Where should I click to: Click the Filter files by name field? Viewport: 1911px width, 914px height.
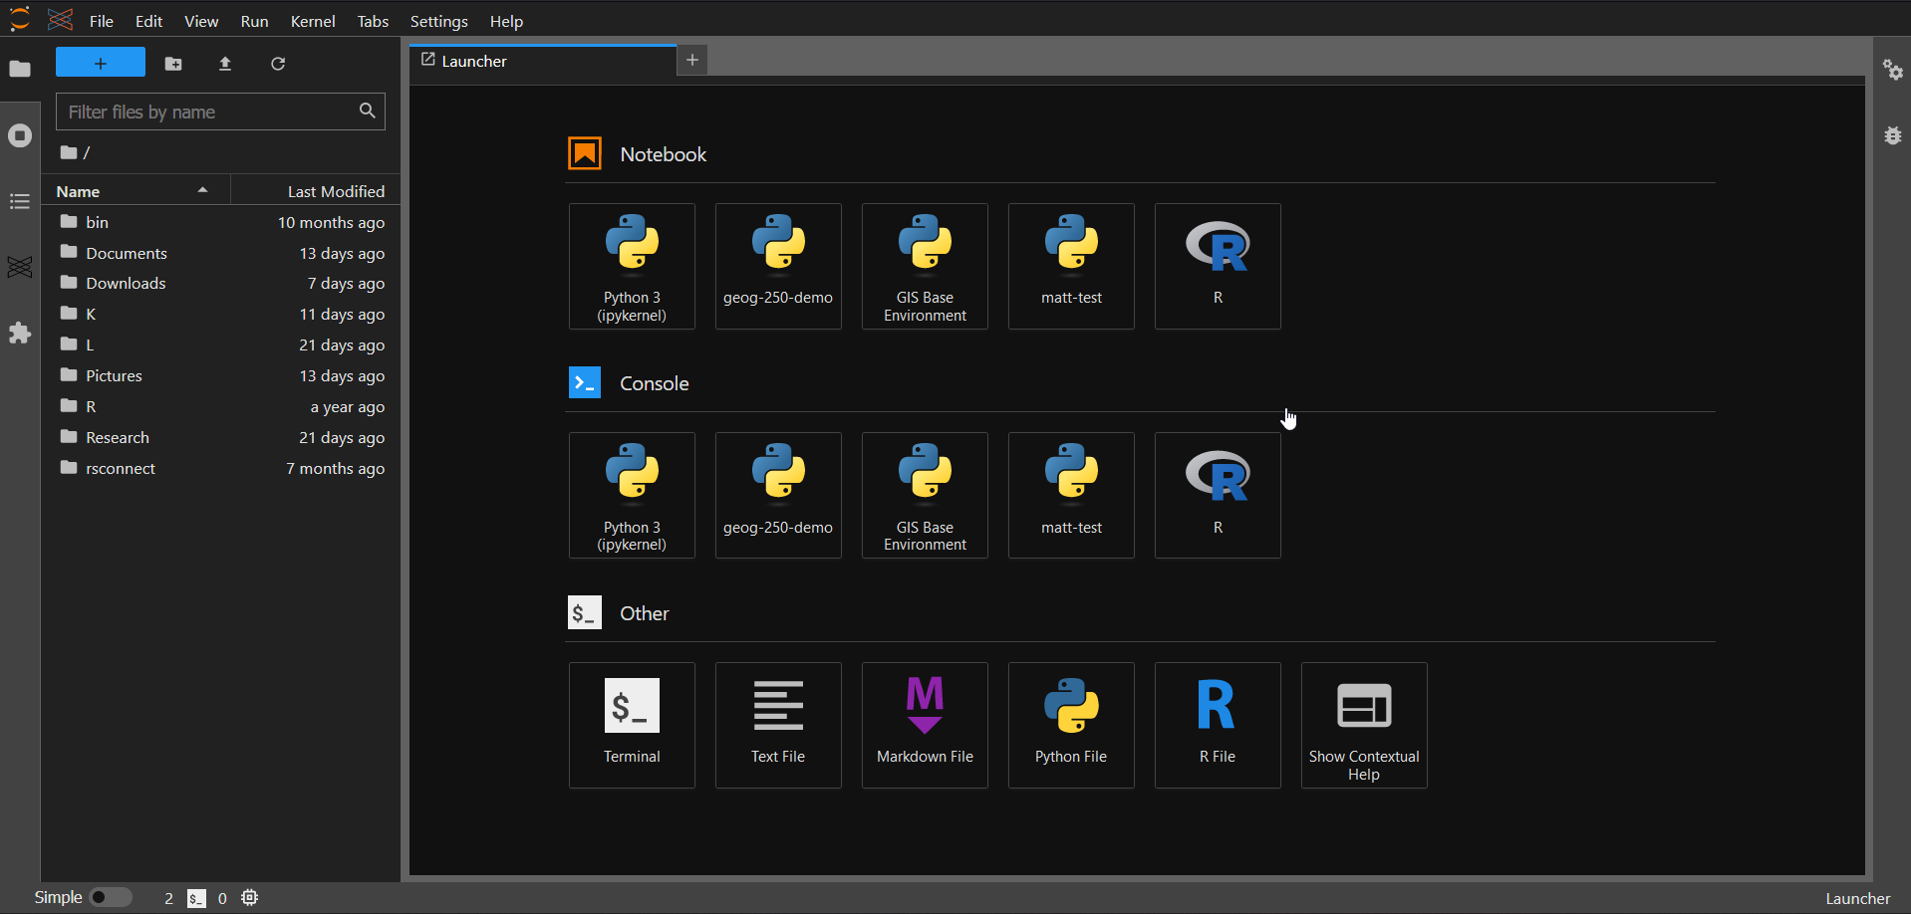click(x=209, y=112)
